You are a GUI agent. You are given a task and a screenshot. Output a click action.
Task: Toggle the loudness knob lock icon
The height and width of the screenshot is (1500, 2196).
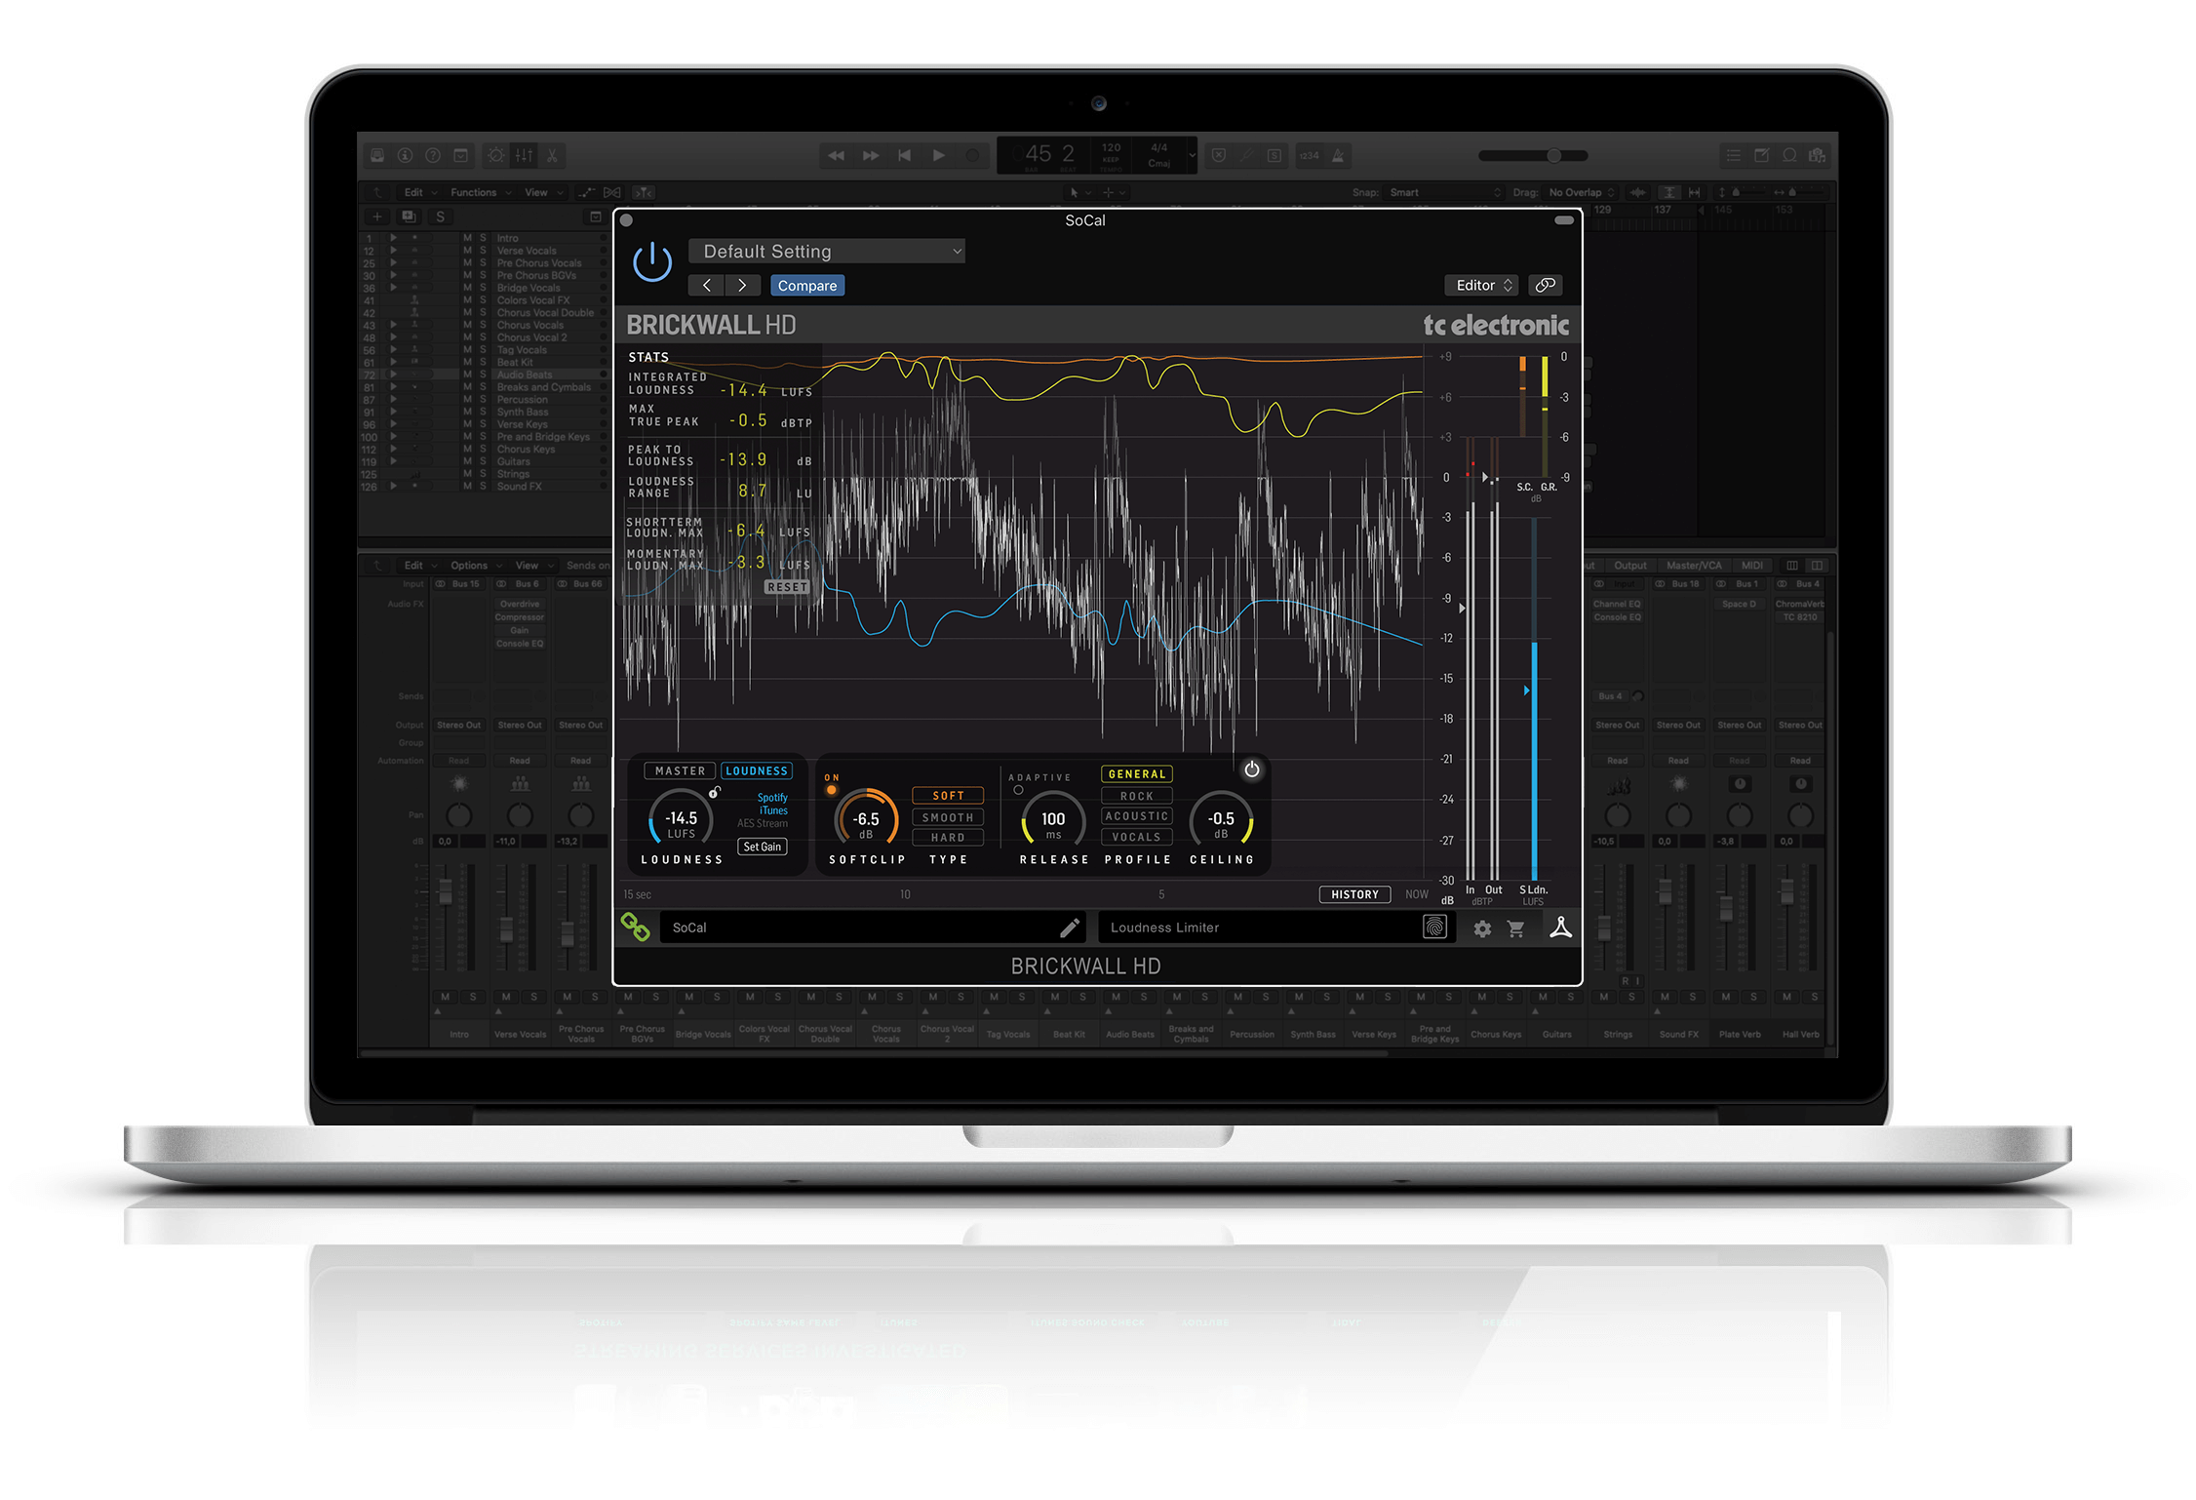coord(715,792)
